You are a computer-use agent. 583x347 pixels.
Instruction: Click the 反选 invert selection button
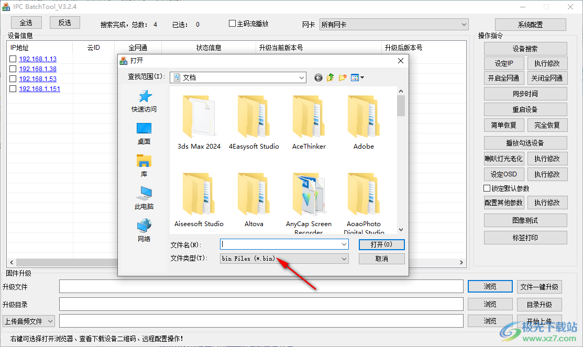click(64, 23)
